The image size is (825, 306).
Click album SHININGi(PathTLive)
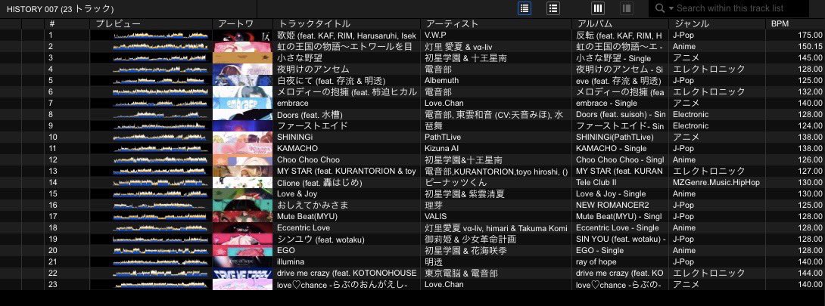point(615,137)
